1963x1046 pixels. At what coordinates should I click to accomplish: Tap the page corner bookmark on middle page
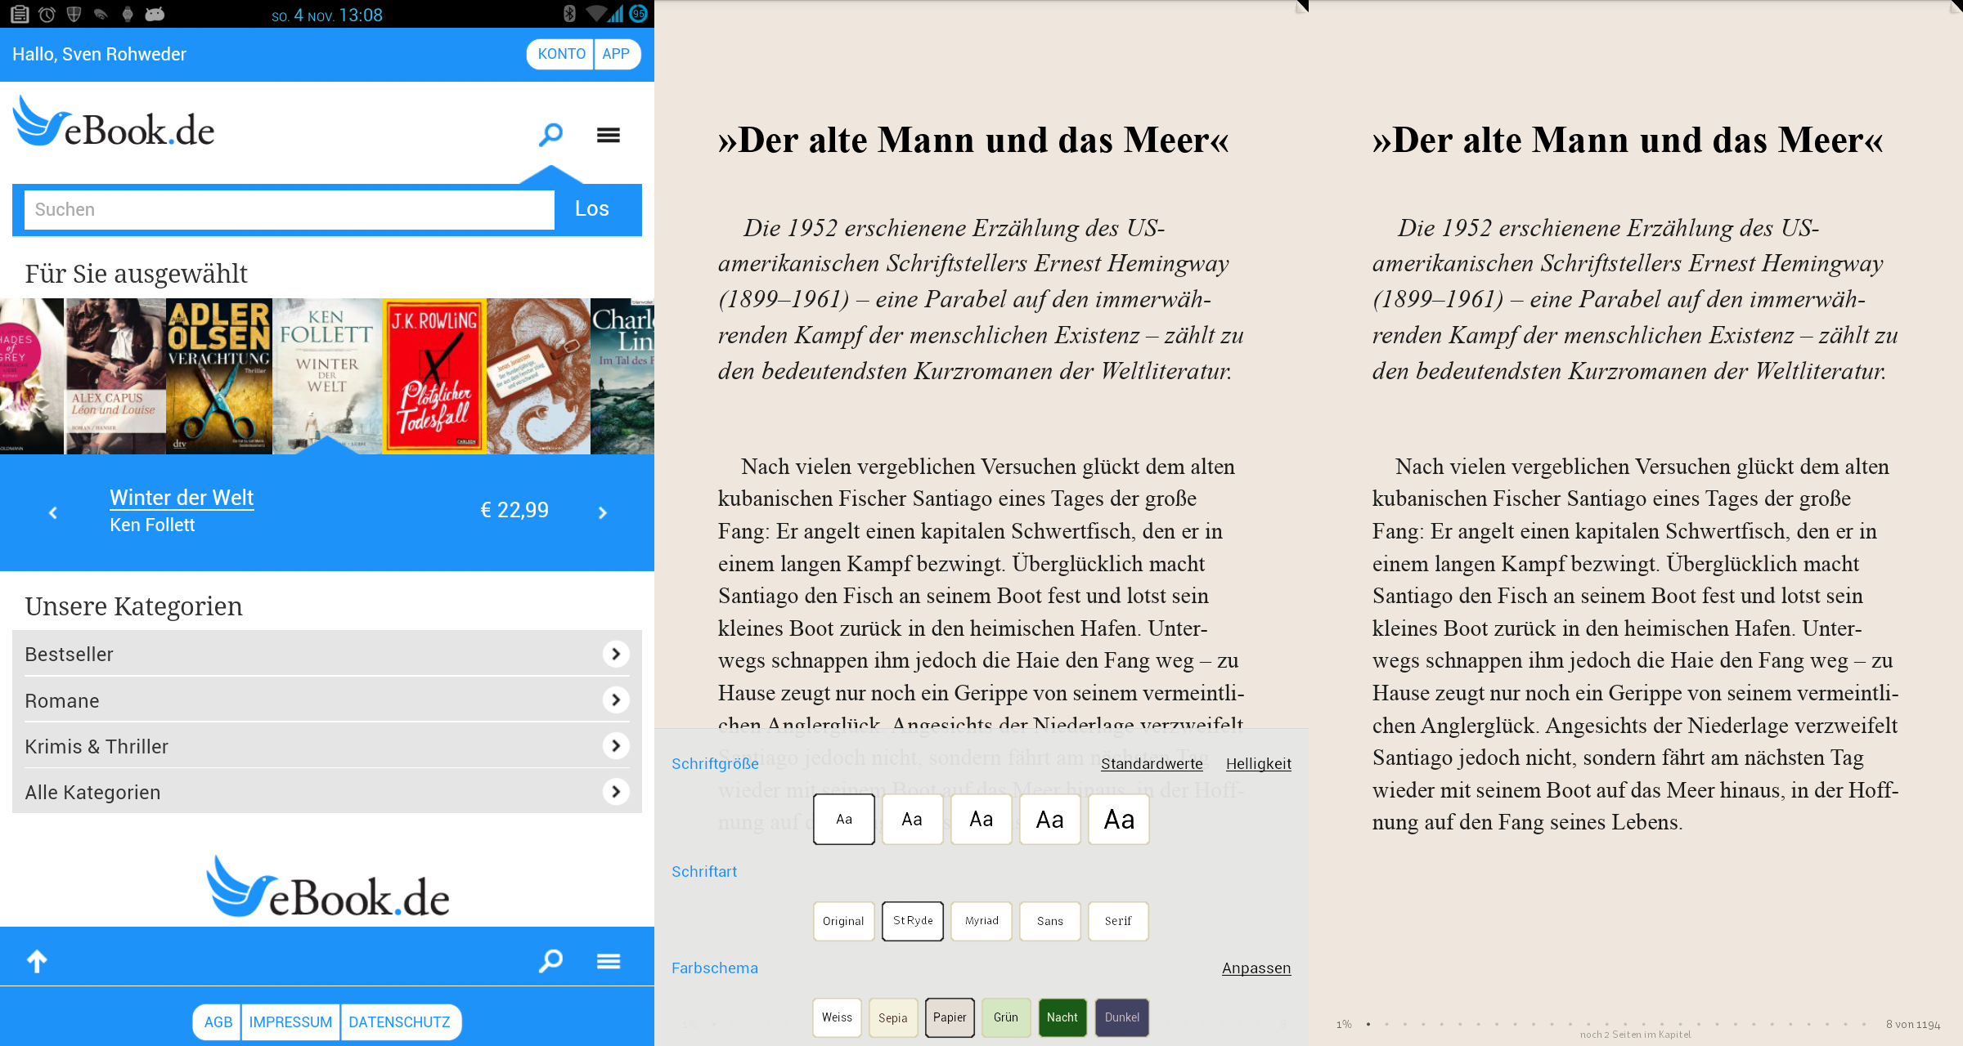point(1302,6)
